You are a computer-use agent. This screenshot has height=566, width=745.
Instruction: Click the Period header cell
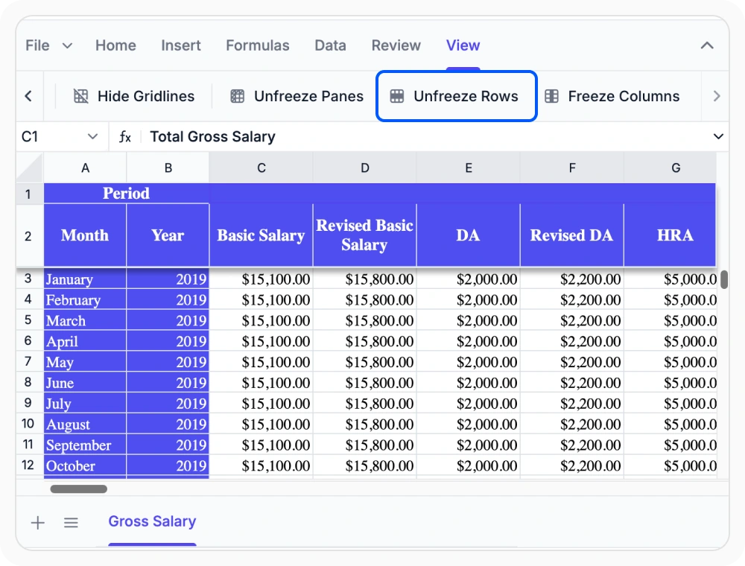tap(127, 194)
